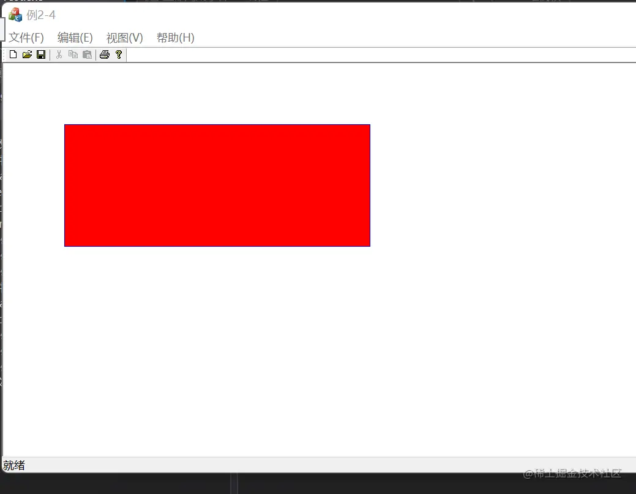Select the Cut scissors icon
The image size is (636, 494).
pyautogui.click(x=59, y=54)
